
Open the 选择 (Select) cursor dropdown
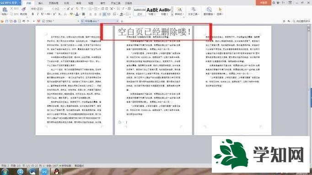click(220, 11)
